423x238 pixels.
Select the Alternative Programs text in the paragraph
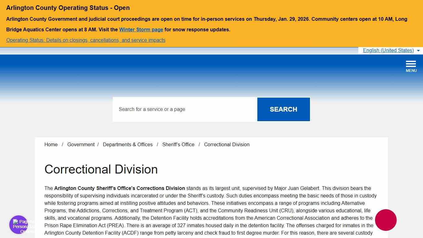click(353, 203)
